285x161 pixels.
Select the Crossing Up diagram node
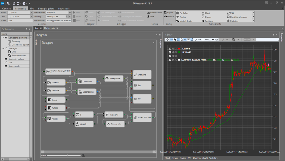[87, 82]
